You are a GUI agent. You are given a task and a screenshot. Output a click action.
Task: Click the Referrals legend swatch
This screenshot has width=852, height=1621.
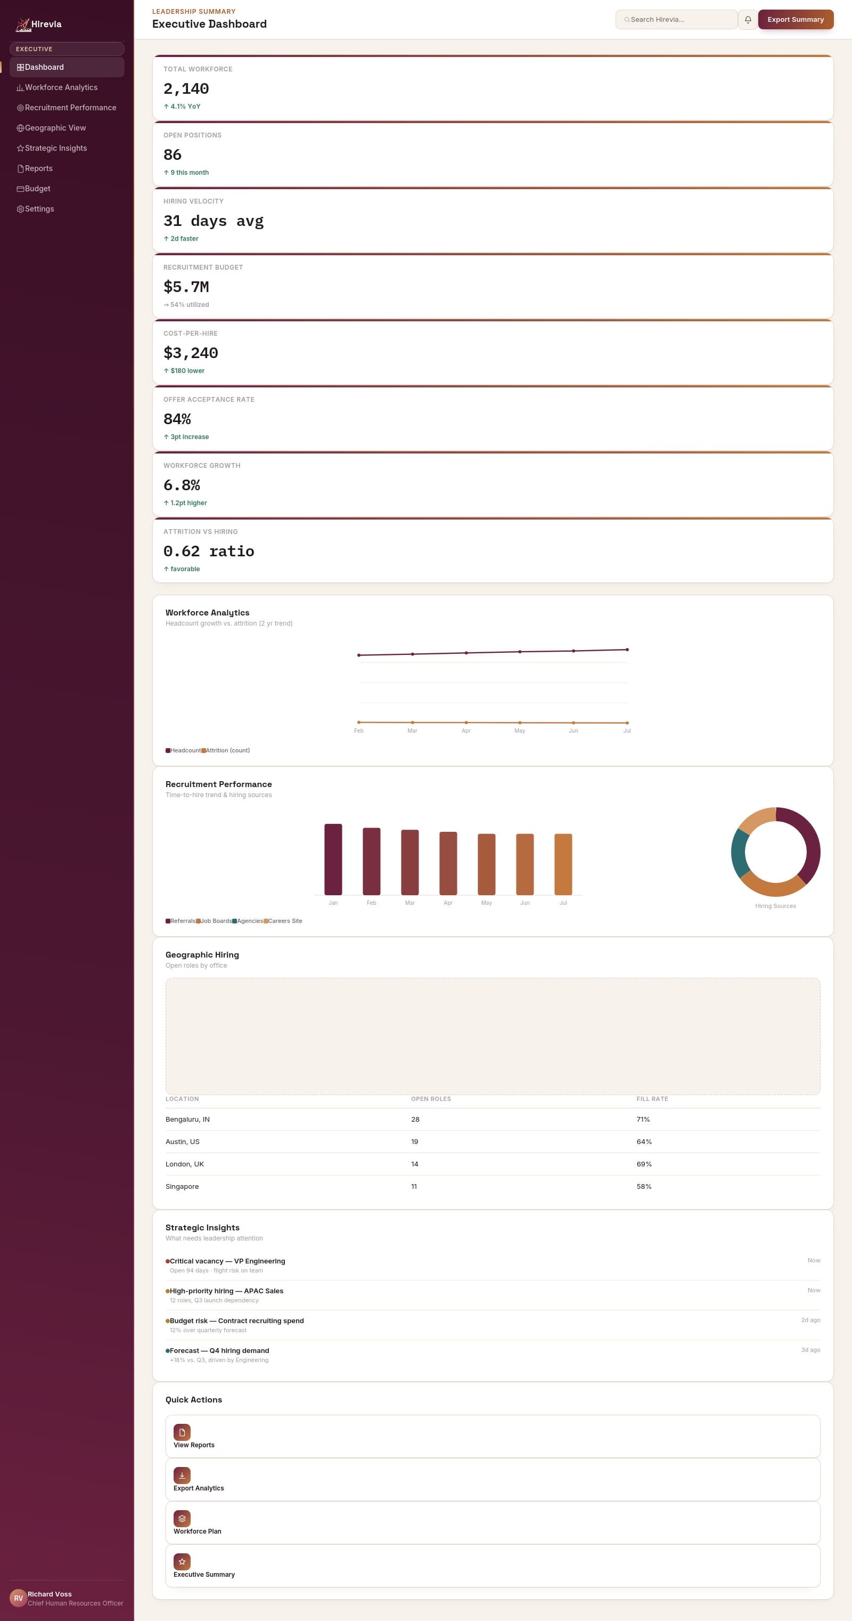click(x=168, y=921)
